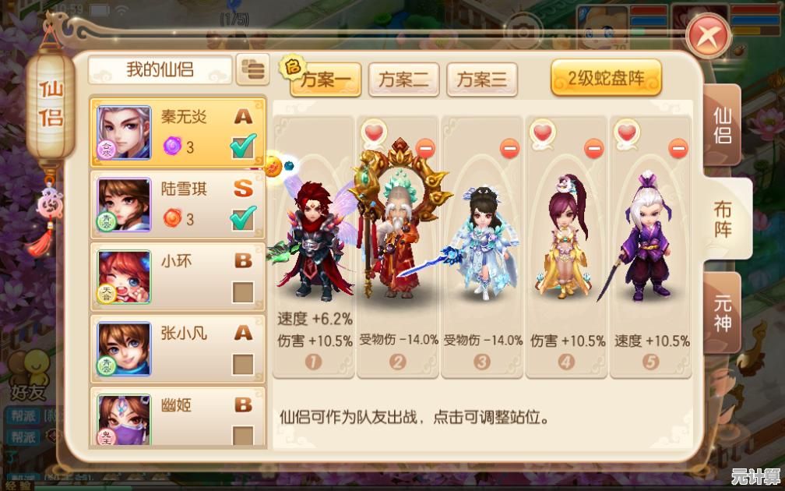The width and height of the screenshot is (785, 491).
Task: Open the 元神 side tab
Action: (722, 313)
